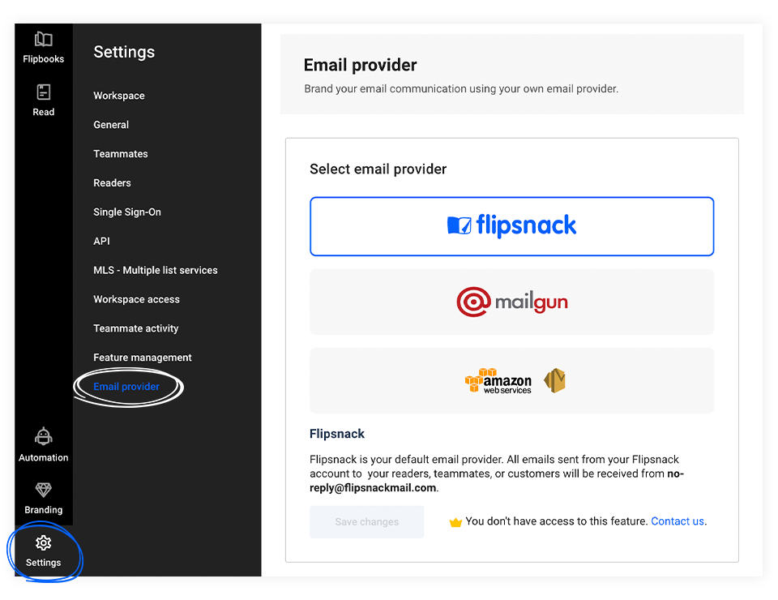The height and width of the screenshot is (600, 778).
Task: Select Flipsnack as the email provider
Action: point(511,225)
